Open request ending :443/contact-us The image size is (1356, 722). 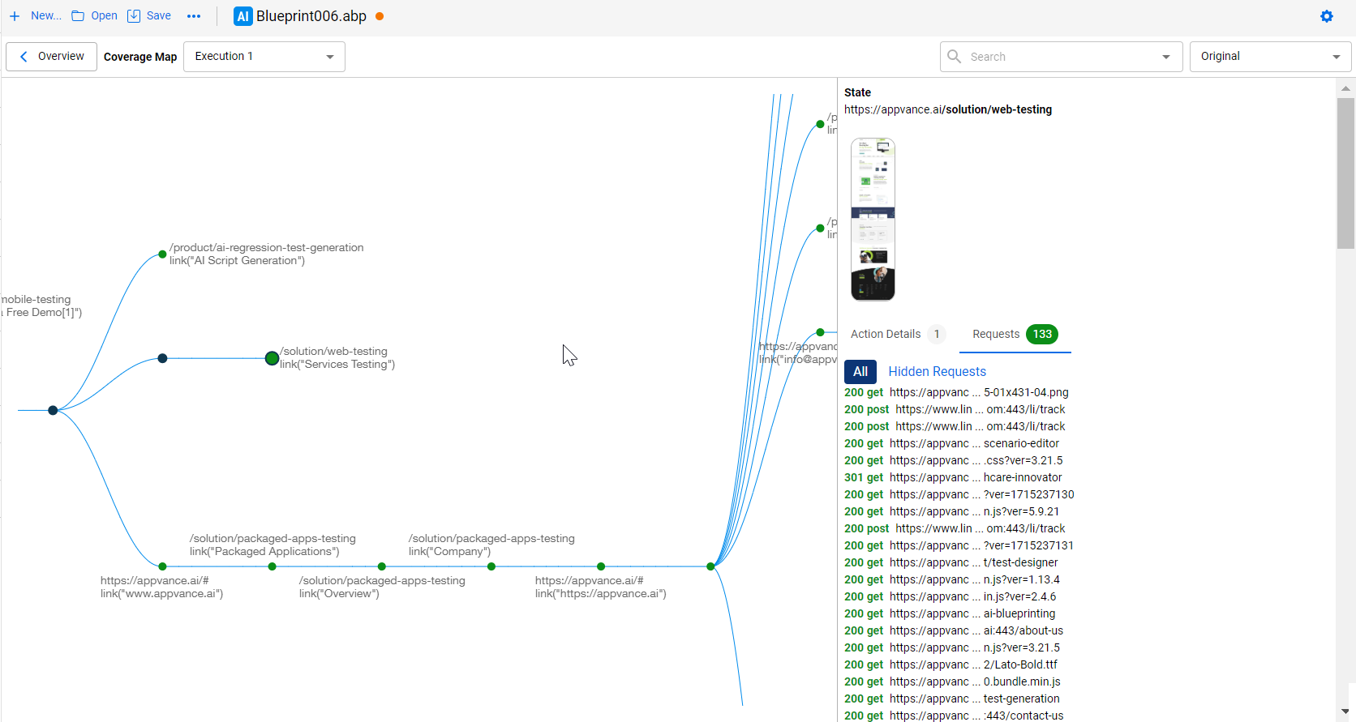(x=954, y=716)
